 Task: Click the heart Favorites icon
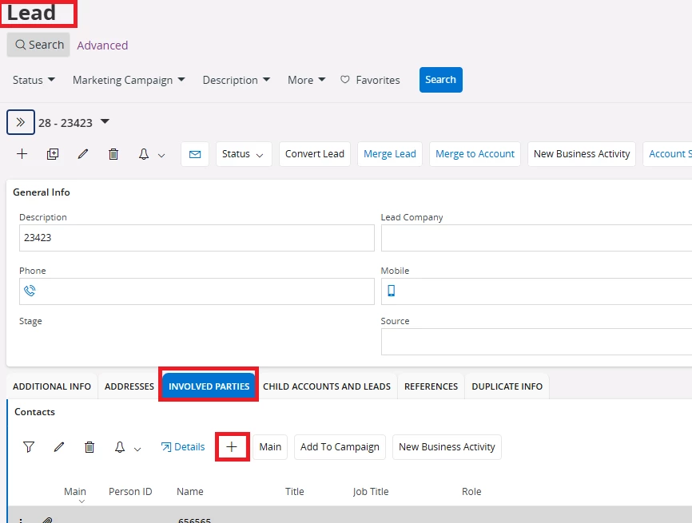click(345, 79)
